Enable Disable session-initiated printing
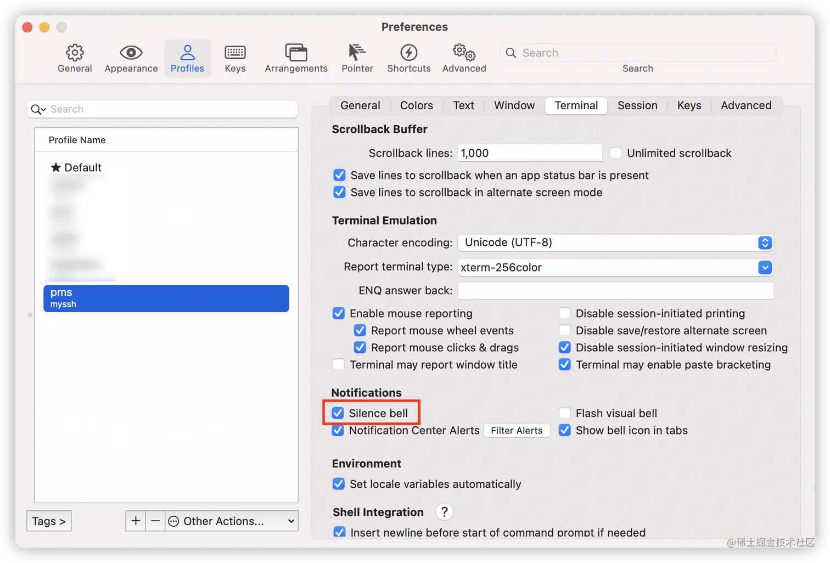This screenshot has height=563, width=830. tap(564, 313)
